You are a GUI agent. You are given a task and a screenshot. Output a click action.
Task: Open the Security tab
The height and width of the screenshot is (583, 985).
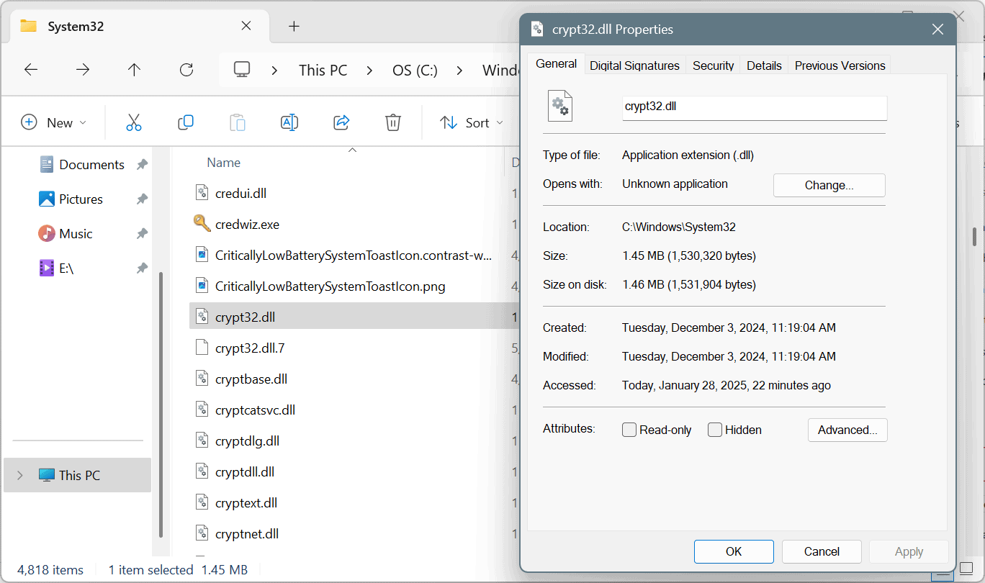click(713, 65)
